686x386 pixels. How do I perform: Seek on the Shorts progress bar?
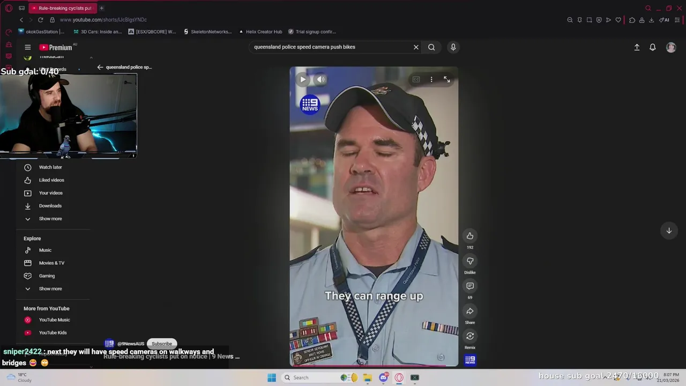coord(374,366)
